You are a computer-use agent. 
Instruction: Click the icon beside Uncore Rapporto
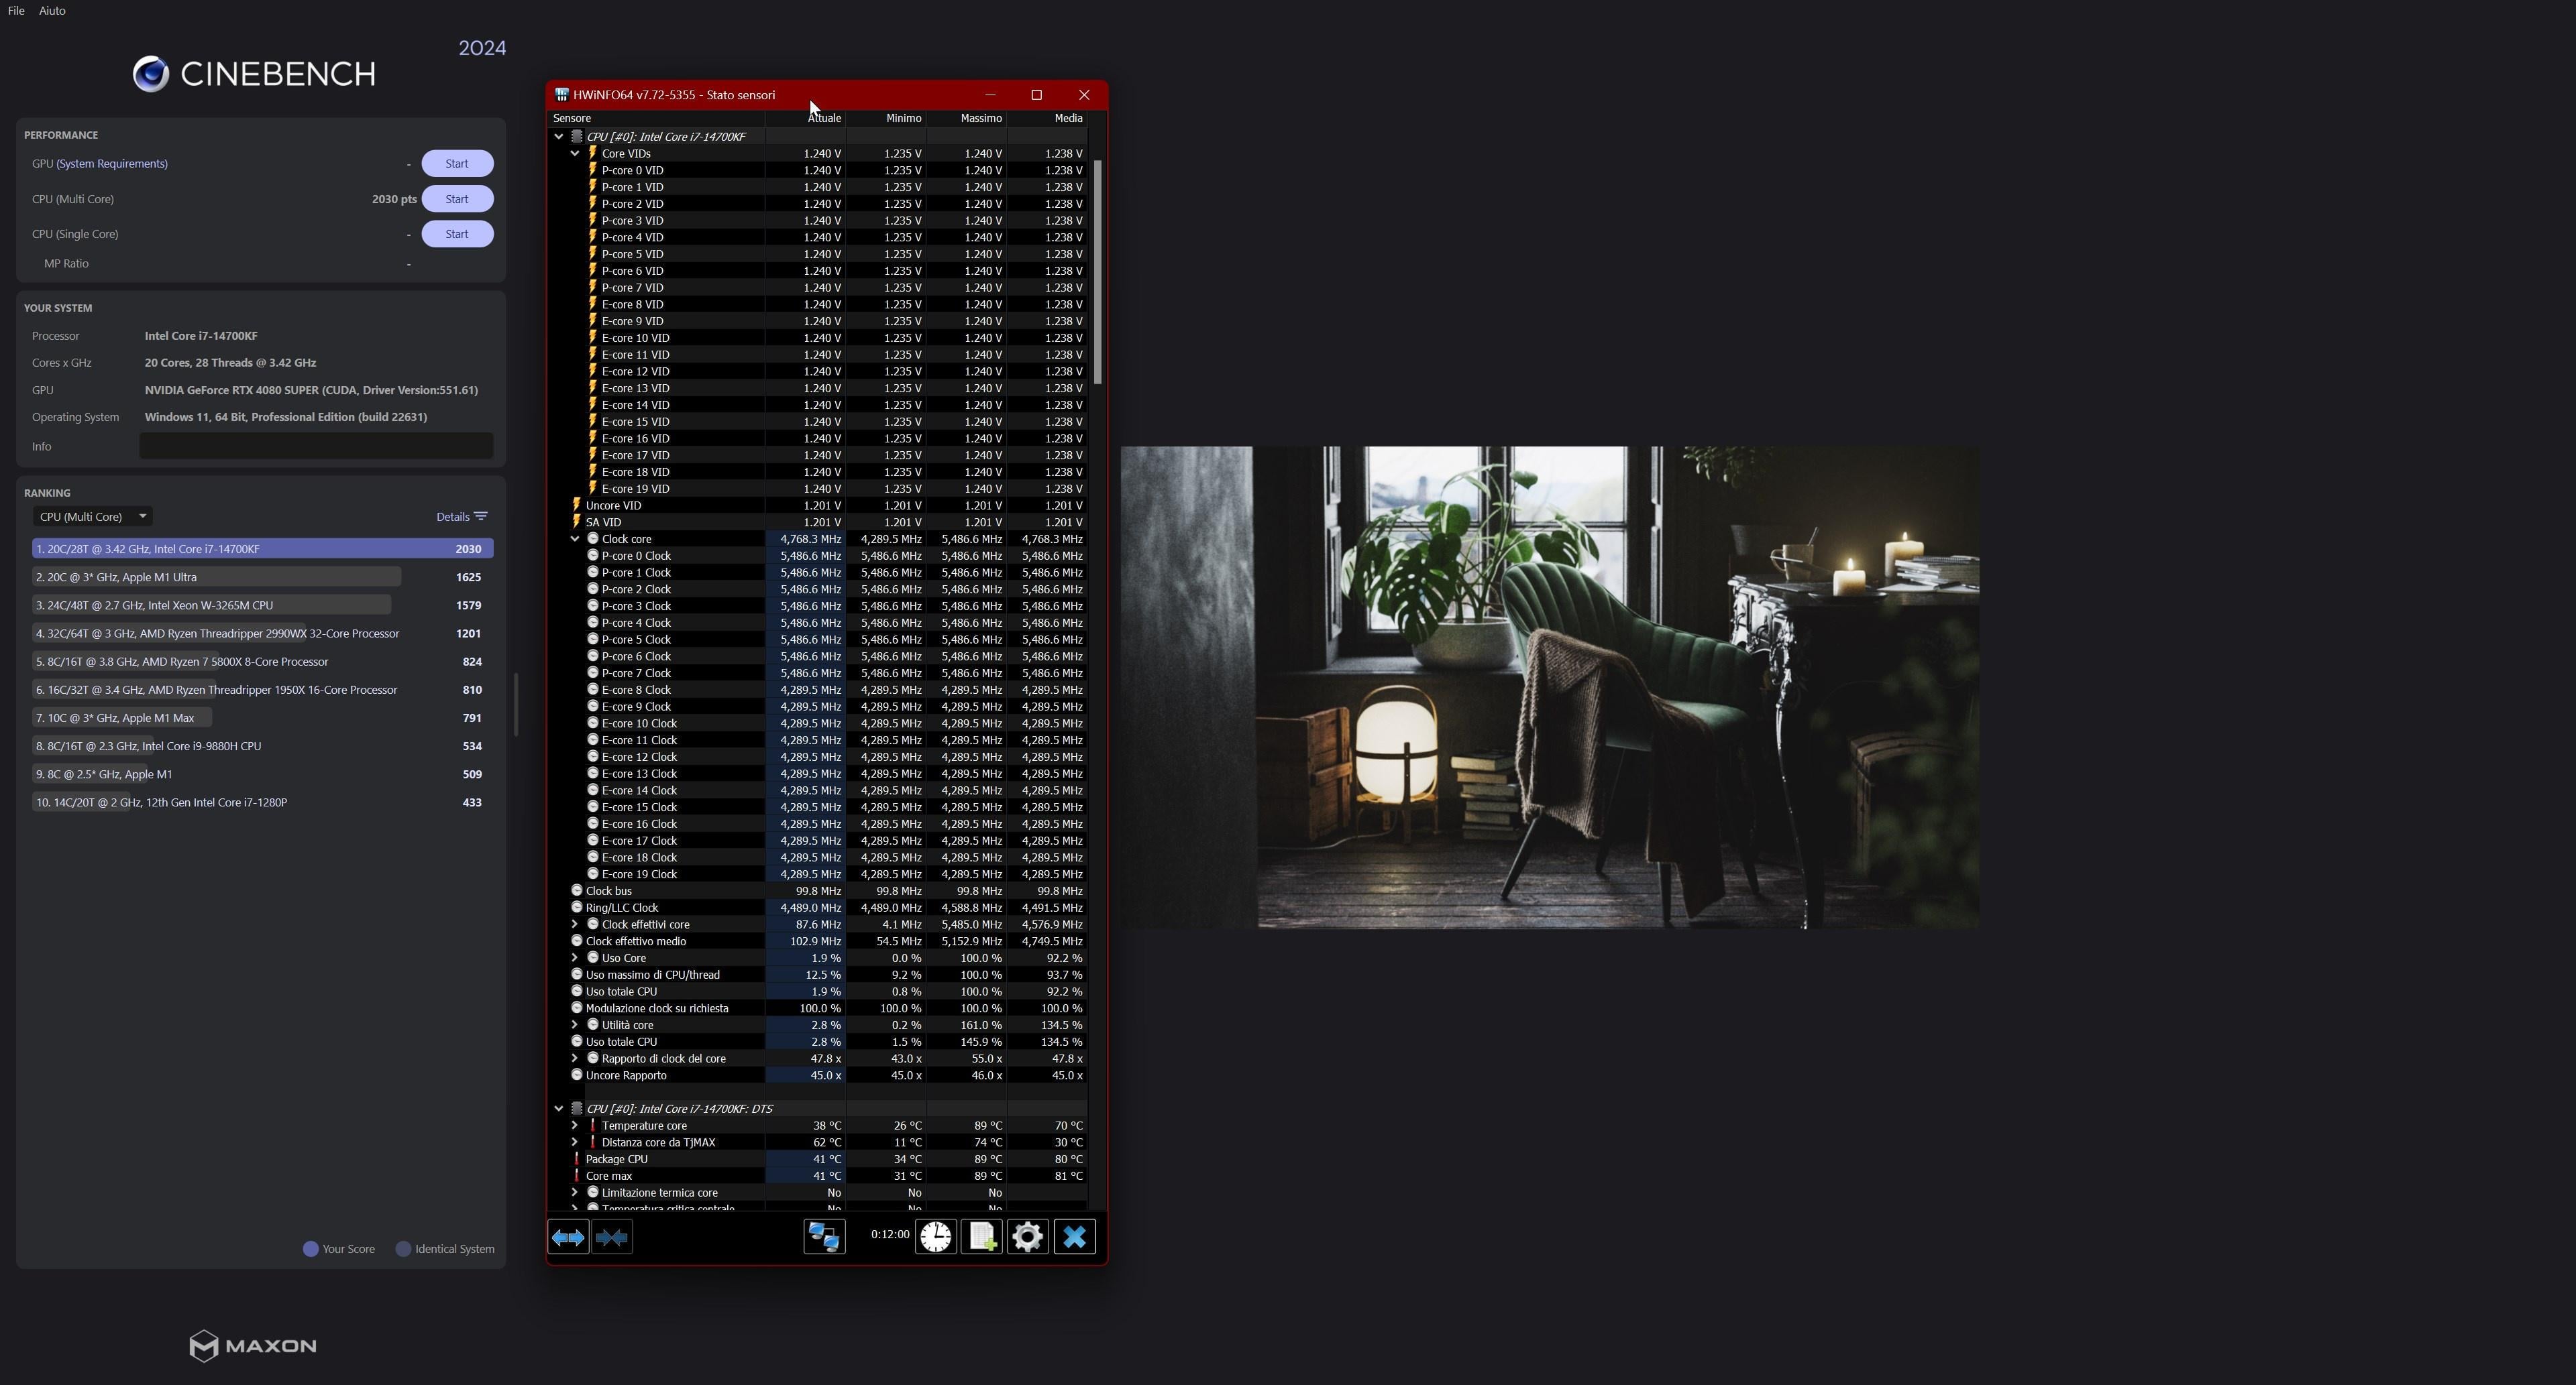[577, 1075]
